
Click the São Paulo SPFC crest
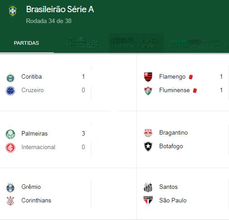point(148,201)
